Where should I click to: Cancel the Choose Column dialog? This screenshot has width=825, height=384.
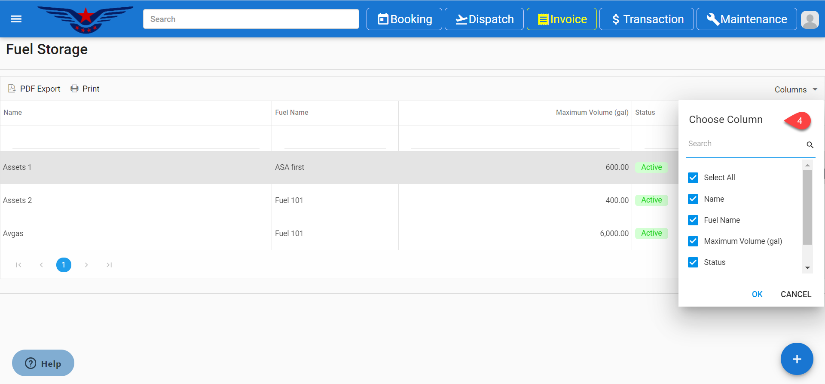[x=796, y=294]
